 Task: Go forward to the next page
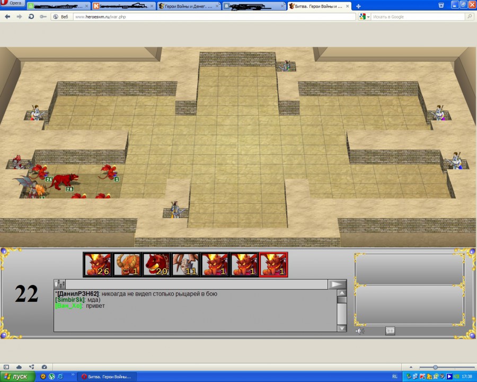pos(19,17)
